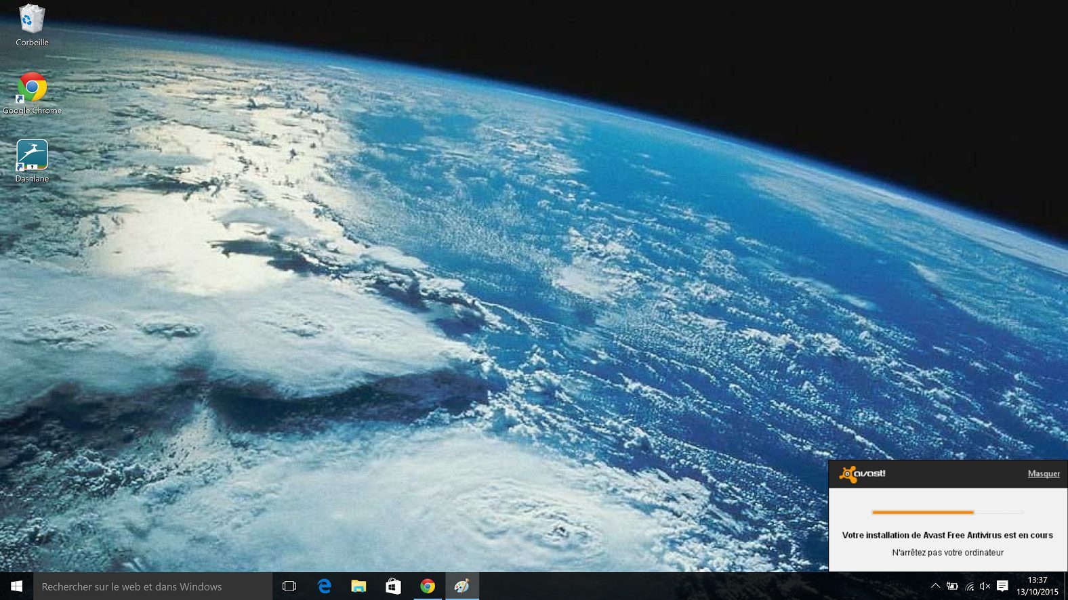Open File Explorer from the taskbar
The image size is (1068, 600).
tap(358, 586)
